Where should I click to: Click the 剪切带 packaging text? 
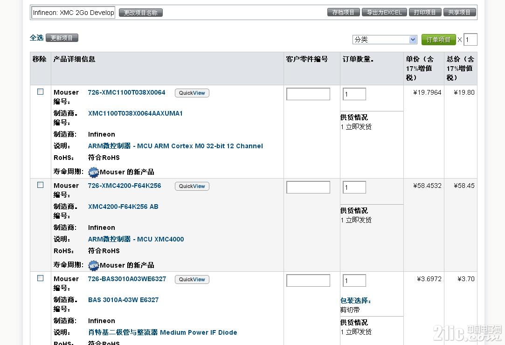pos(350,310)
